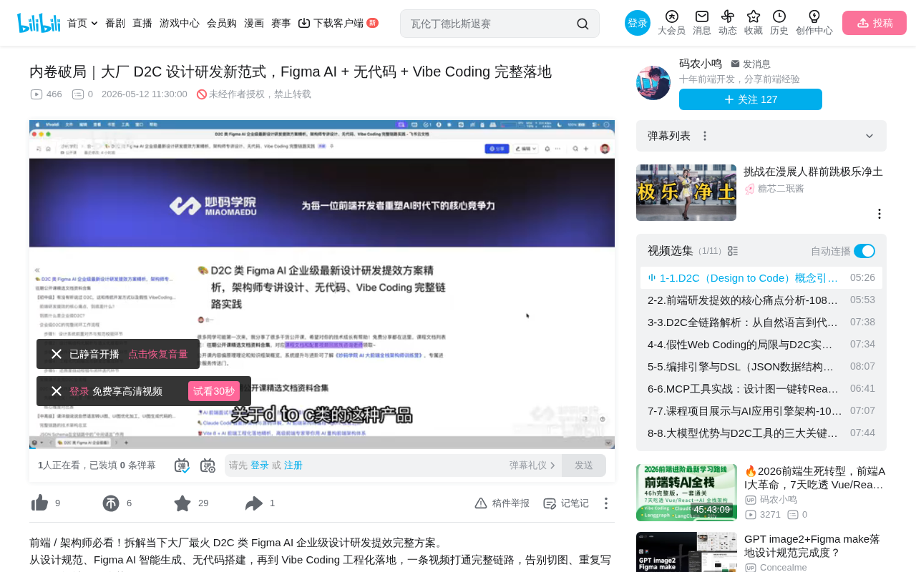Screen dimensions: 916x572
Task: Open the 历史 history icon
Action: pyautogui.click(x=779, y=16)
